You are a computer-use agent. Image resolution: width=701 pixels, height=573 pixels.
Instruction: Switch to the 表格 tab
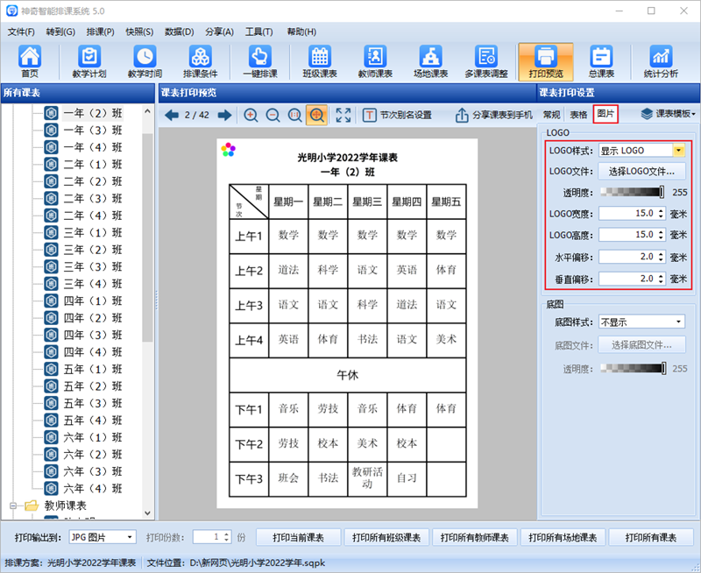point(578,115)
